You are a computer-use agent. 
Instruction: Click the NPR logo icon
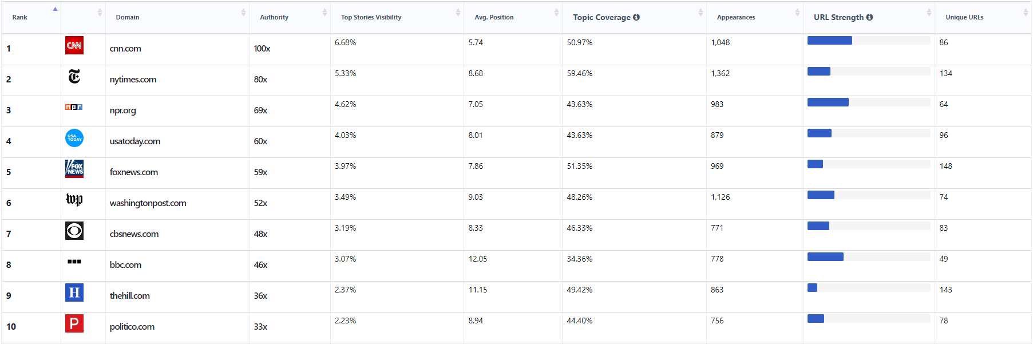74,107
